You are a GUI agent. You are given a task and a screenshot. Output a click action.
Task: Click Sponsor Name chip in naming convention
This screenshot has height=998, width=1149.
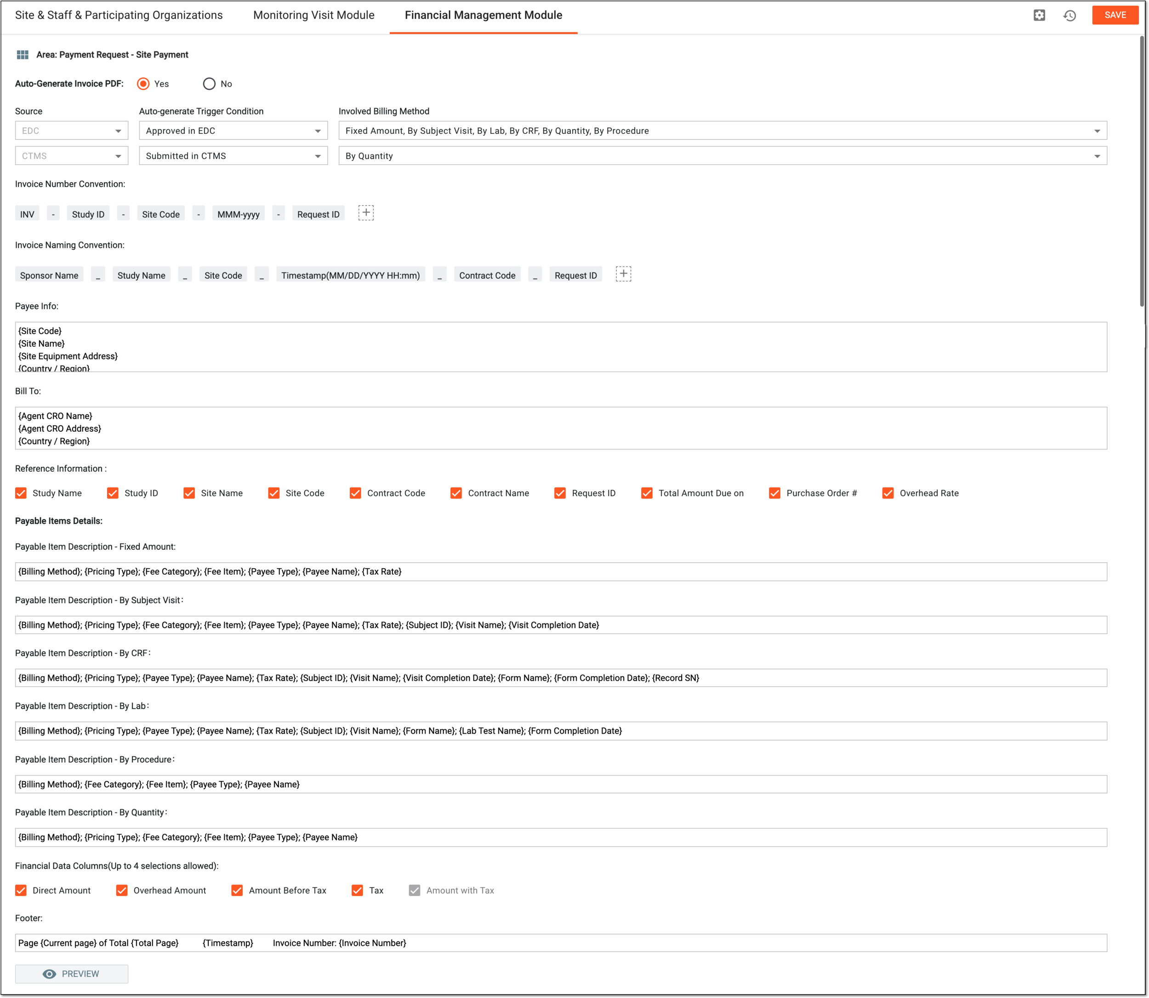(49, 275)
